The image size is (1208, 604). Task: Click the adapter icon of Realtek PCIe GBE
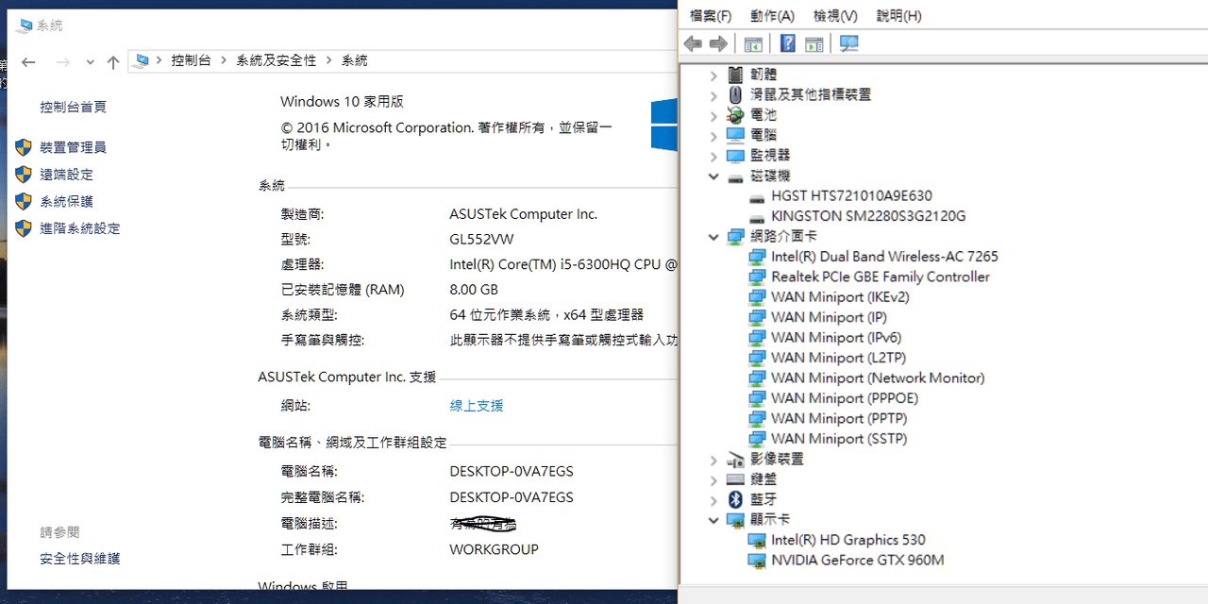pos(757,277)
